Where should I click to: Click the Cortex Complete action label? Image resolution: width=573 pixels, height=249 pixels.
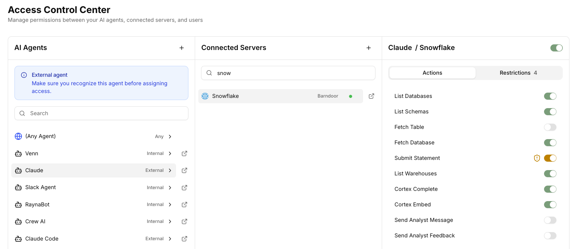click(416, 189)
